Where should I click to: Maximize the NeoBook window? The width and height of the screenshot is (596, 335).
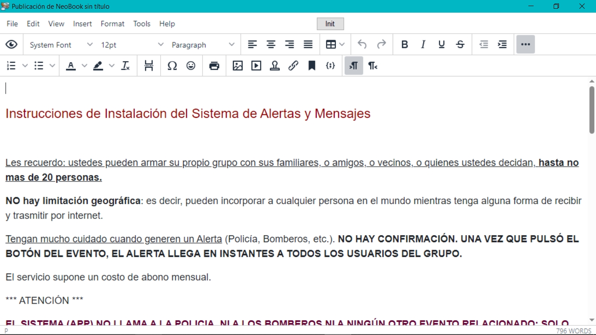(556, 6)
